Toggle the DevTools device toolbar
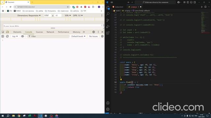Image resolution: width=211 pixels, height=118 pixels. pyautogui.click(x=8, y=32)
